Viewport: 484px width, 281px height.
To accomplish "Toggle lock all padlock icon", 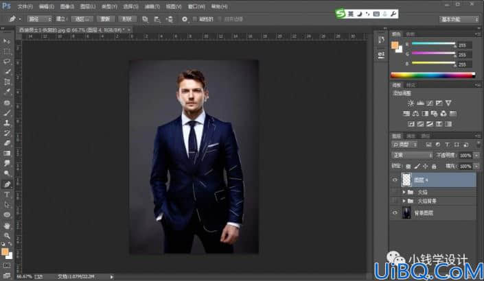I will 434,167.
